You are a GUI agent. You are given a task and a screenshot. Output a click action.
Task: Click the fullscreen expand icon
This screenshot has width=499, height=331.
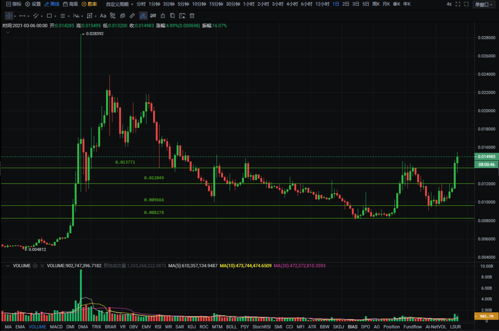[458, 4]
